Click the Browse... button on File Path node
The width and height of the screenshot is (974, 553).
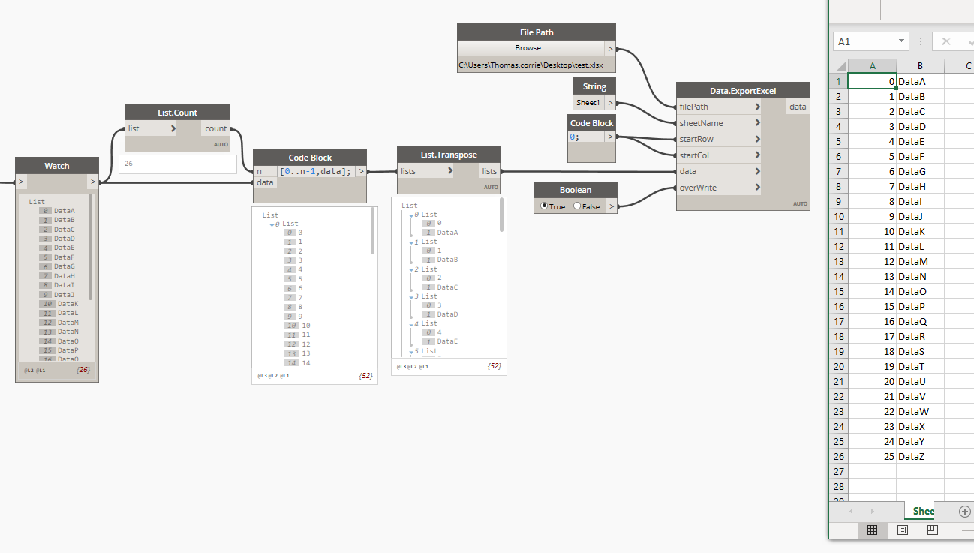pyautogui.click(x=531, y=48)
